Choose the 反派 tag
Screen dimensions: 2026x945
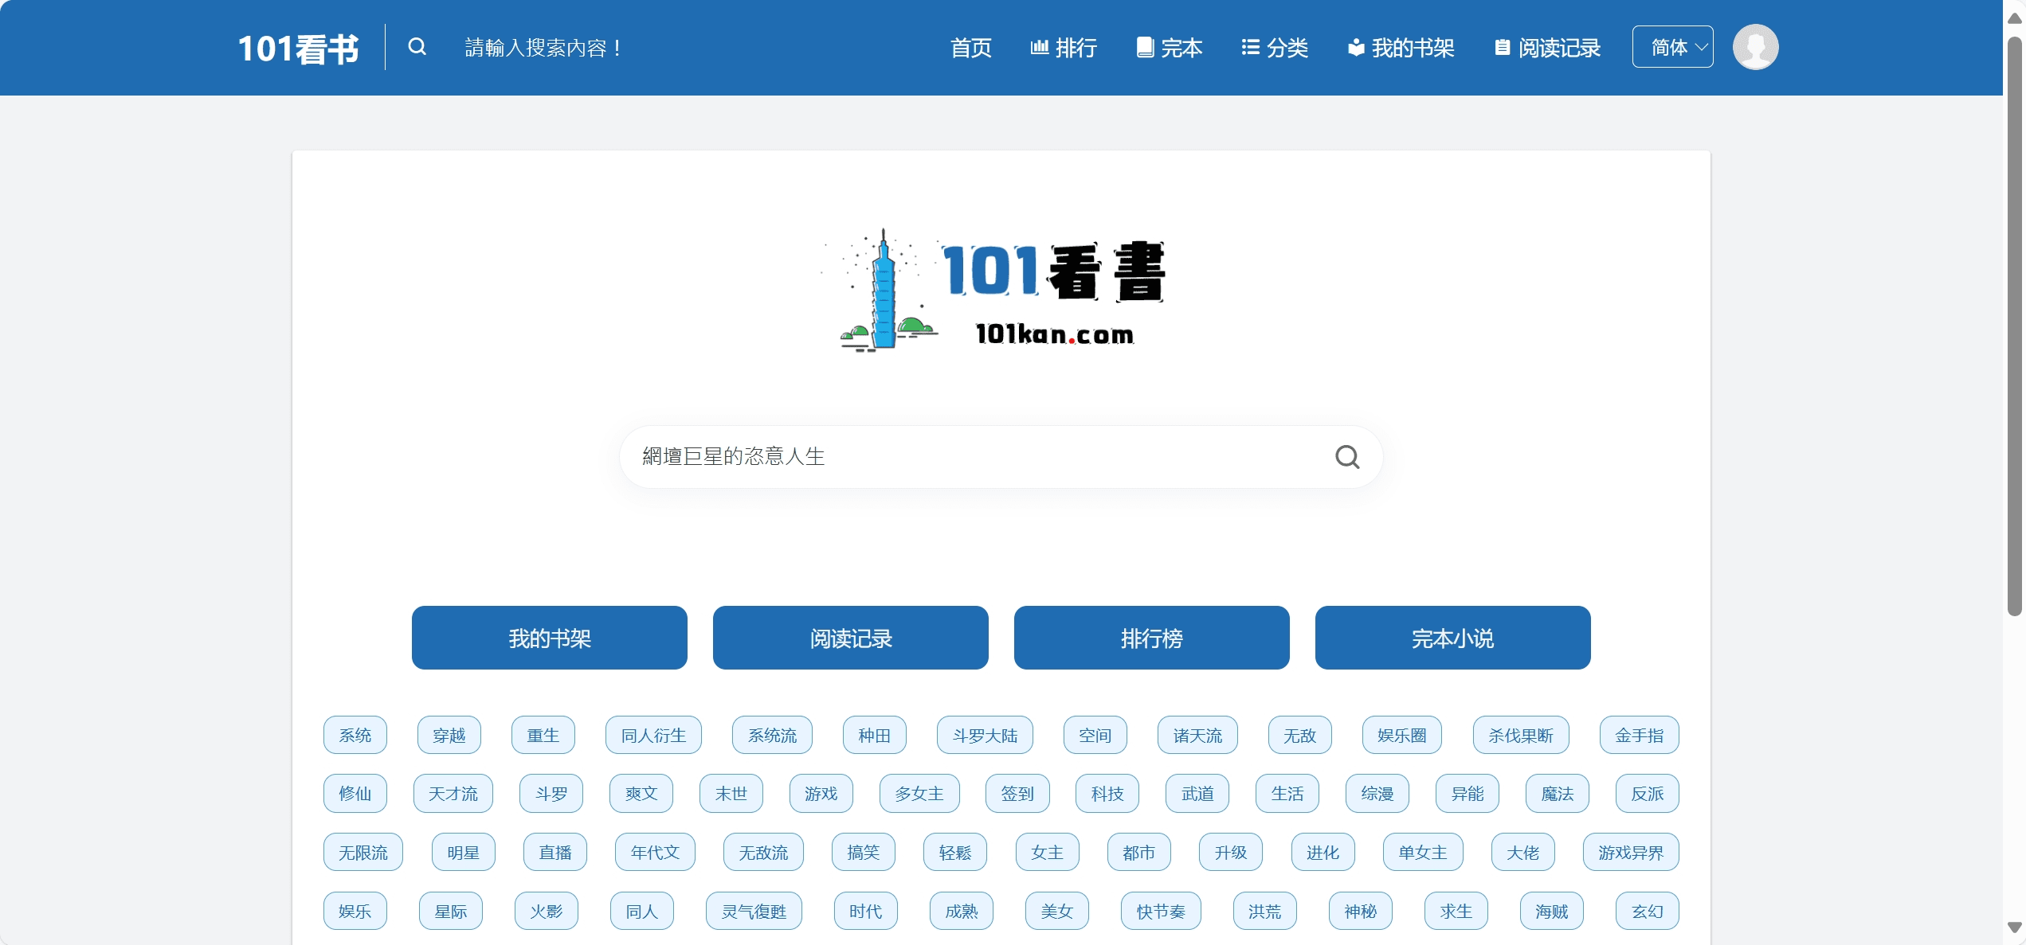click(1648, 793)
